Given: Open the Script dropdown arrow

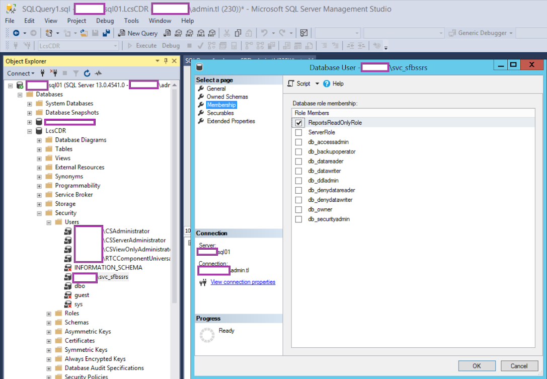Looking at the screenshot, I should (x=317, y=84).
